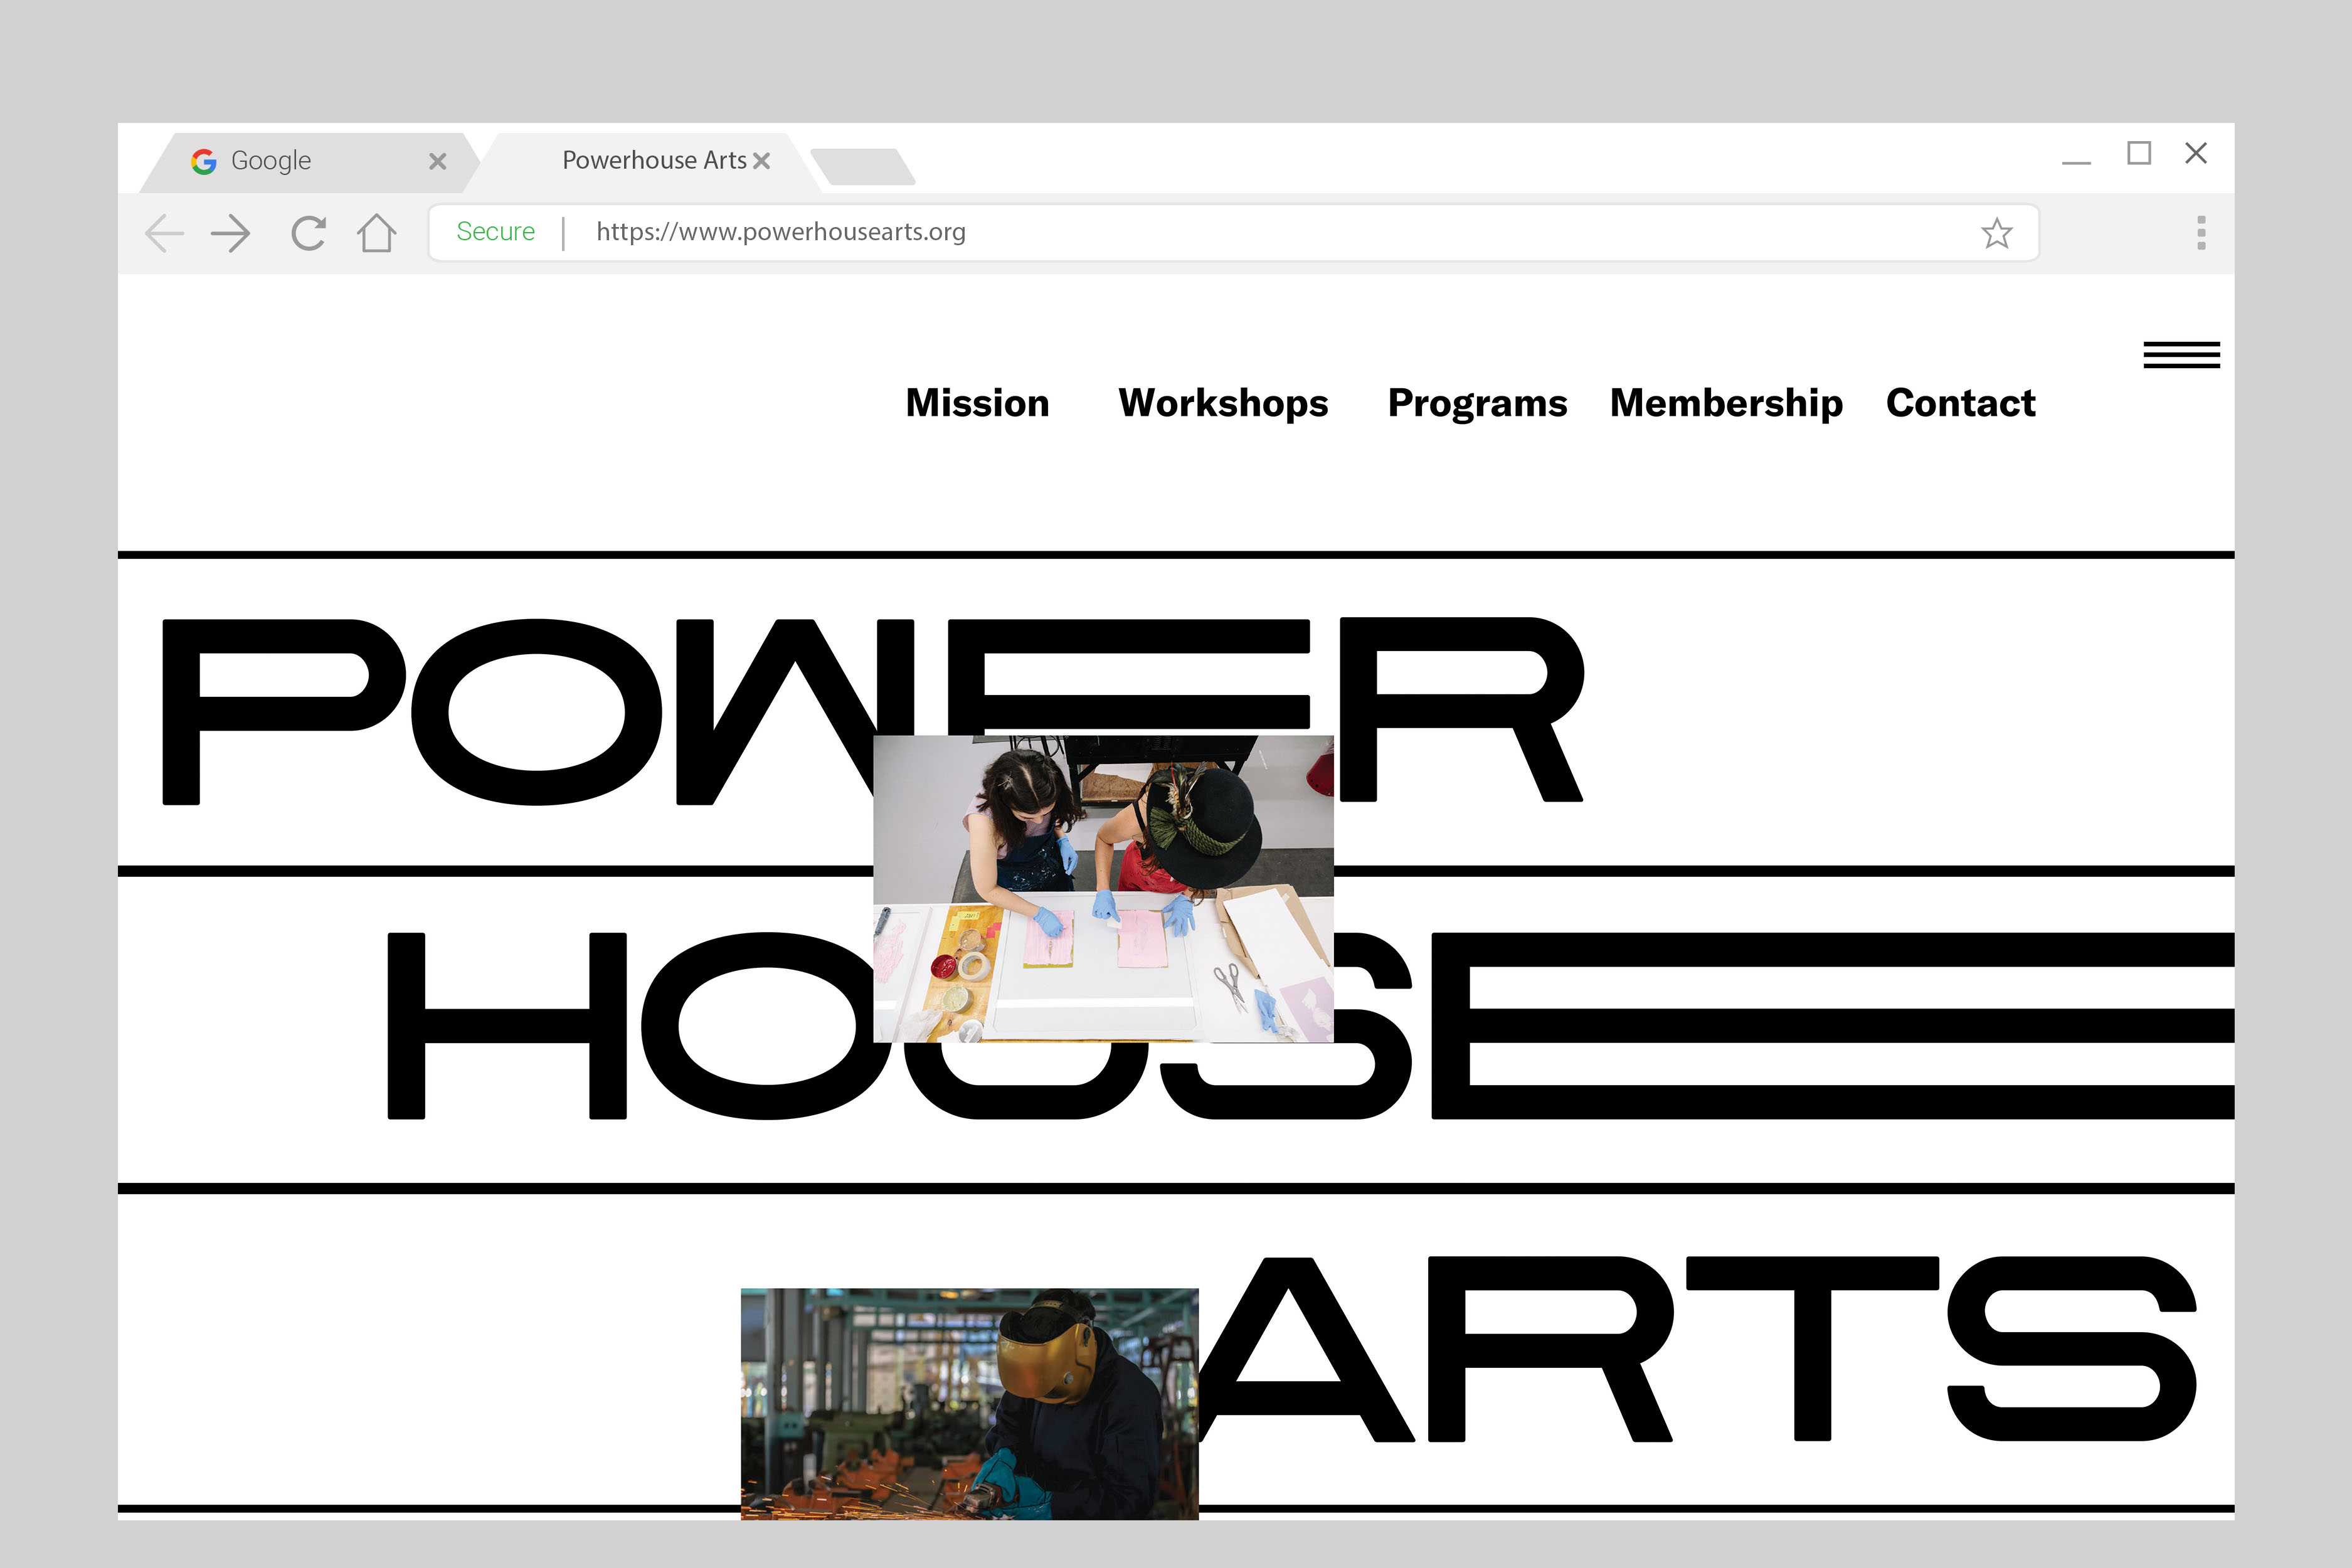
Task: Open the Workshops page link
Action: click(1223, 404)
